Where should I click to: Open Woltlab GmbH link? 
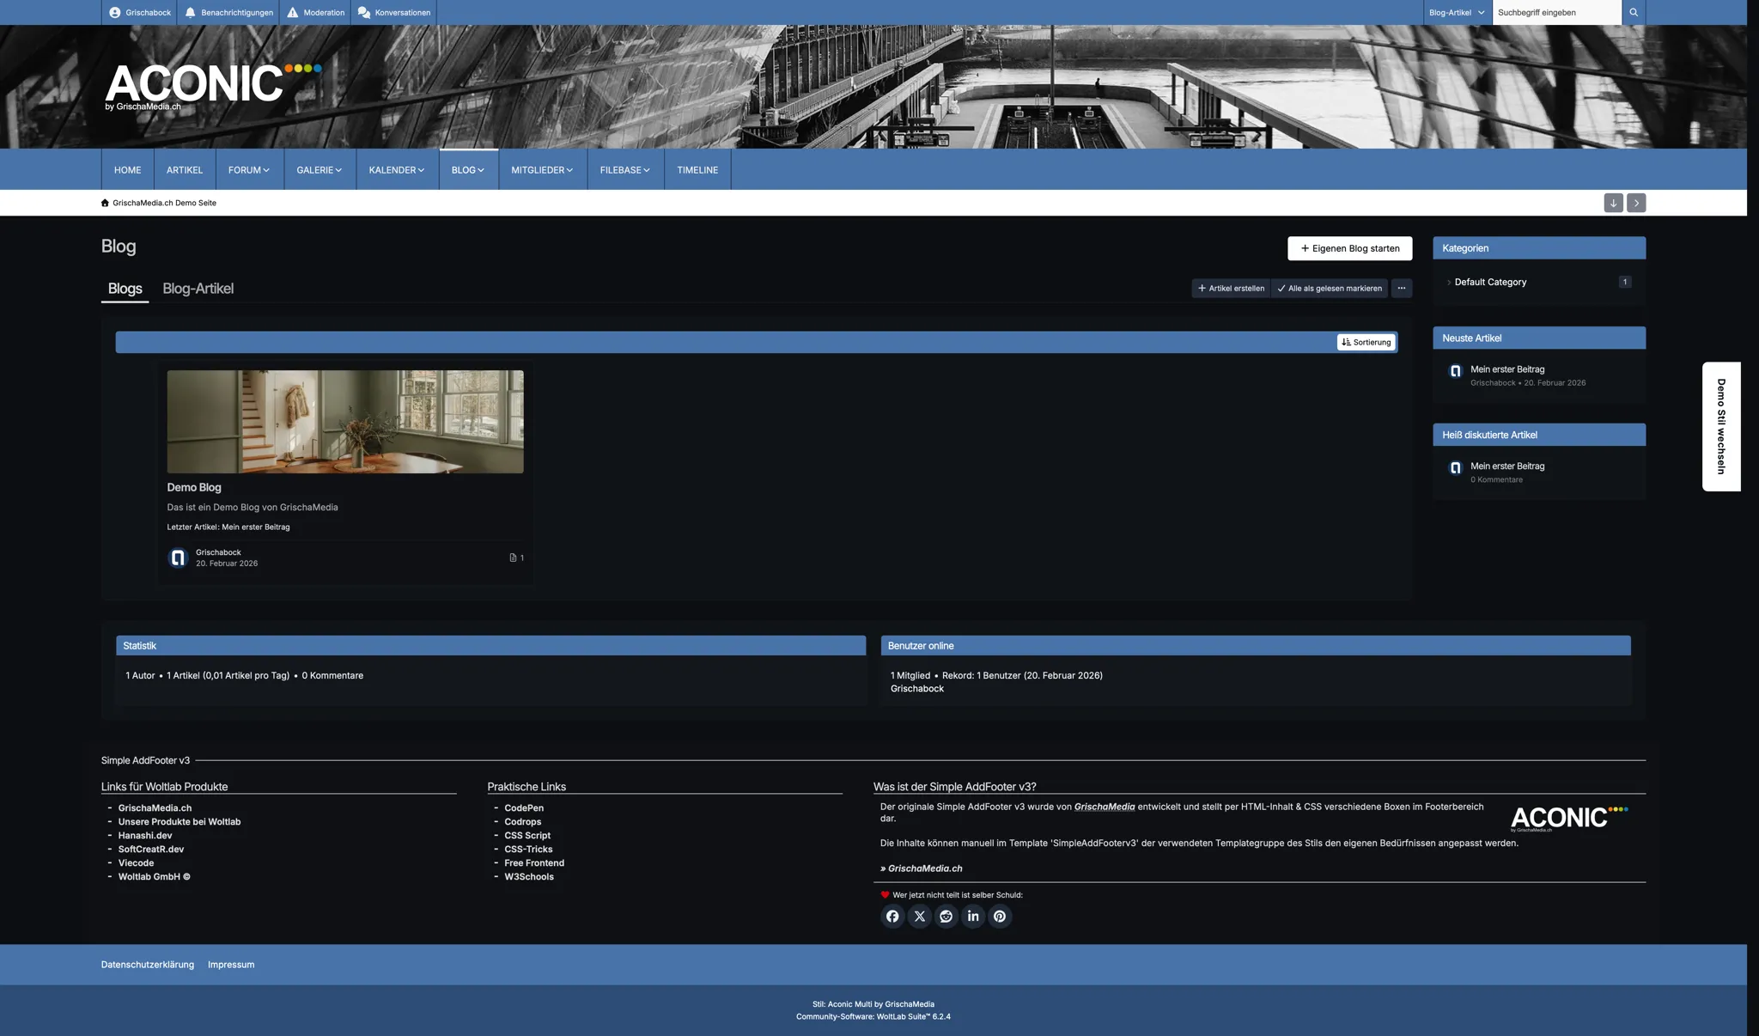[x=154, y=877]
